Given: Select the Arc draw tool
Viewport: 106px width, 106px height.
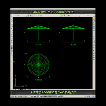Looking at the screenshot, I should point(12,29).
